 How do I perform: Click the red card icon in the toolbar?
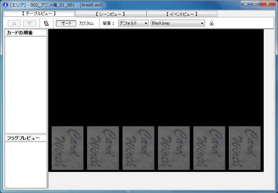pyautogui.click(x=46, y=23)
